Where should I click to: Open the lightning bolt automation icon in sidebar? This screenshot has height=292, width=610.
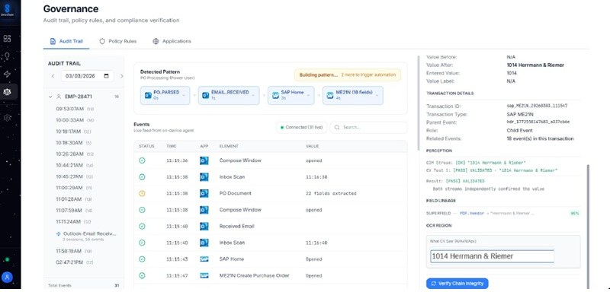[7, 74]
